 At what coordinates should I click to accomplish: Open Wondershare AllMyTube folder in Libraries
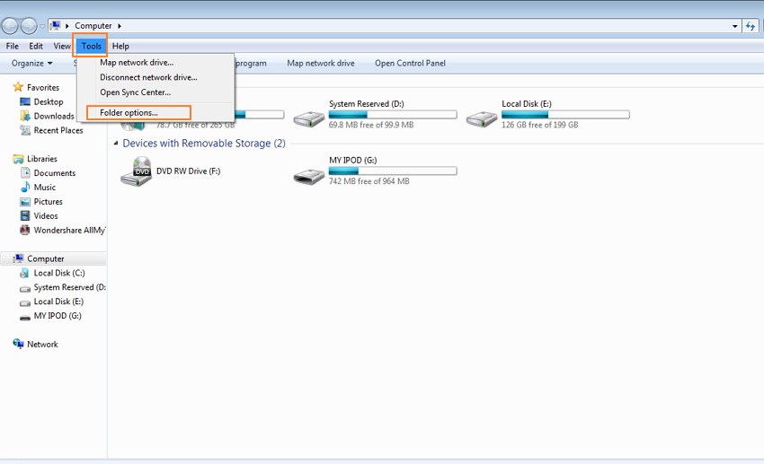68,231
